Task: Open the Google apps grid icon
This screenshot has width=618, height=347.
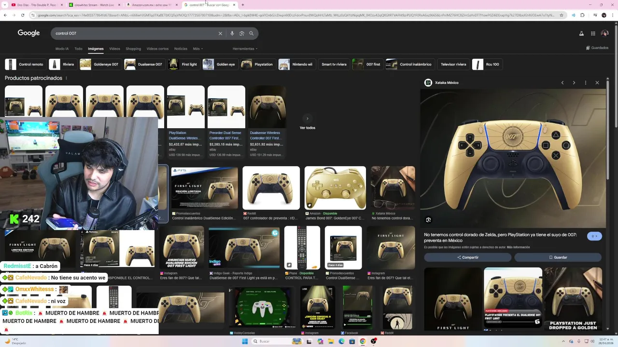Action: pos(593,33)
